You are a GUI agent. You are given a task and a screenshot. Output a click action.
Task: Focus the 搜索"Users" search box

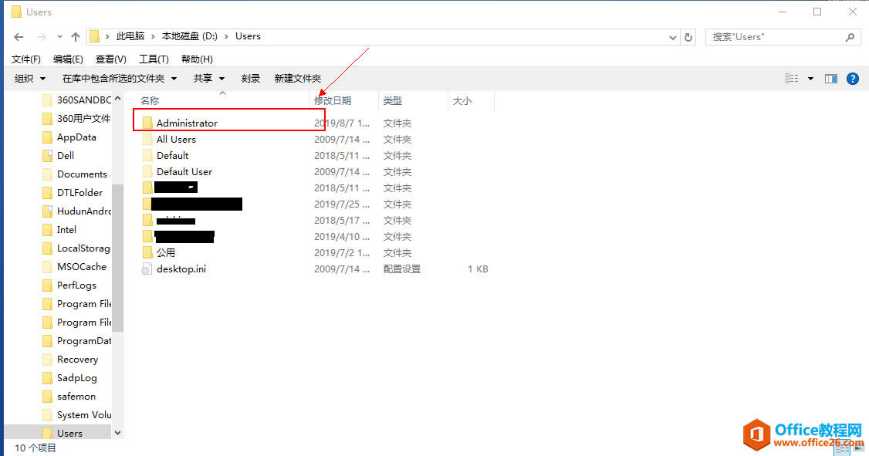point(776,37)
